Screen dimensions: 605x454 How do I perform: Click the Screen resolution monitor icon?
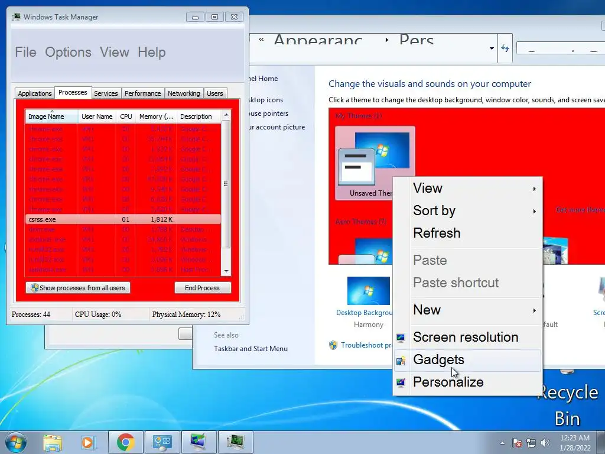(401, 338)
